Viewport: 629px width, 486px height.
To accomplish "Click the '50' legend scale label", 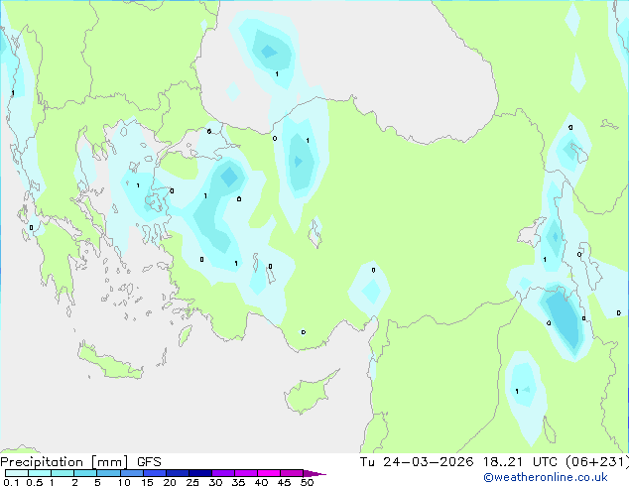I will (307, 482).
